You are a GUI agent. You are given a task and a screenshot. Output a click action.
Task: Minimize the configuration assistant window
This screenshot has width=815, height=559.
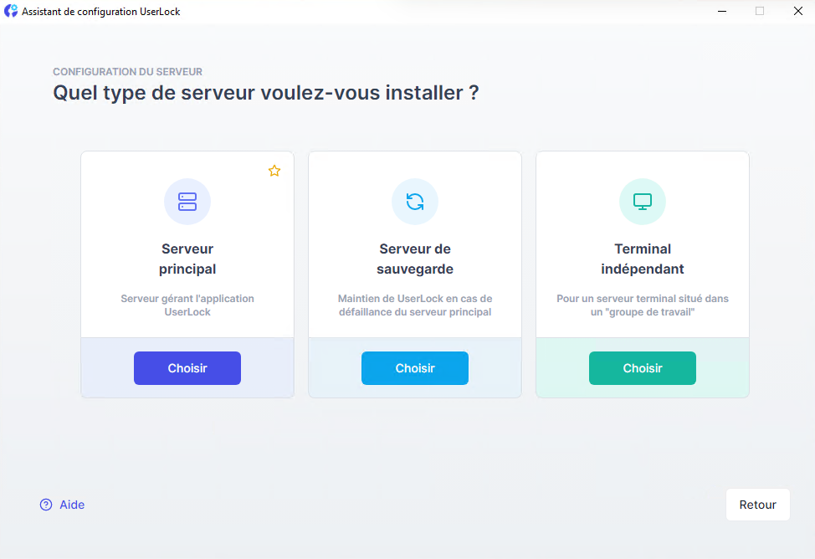pyautogui.click(x=721, y=11)
